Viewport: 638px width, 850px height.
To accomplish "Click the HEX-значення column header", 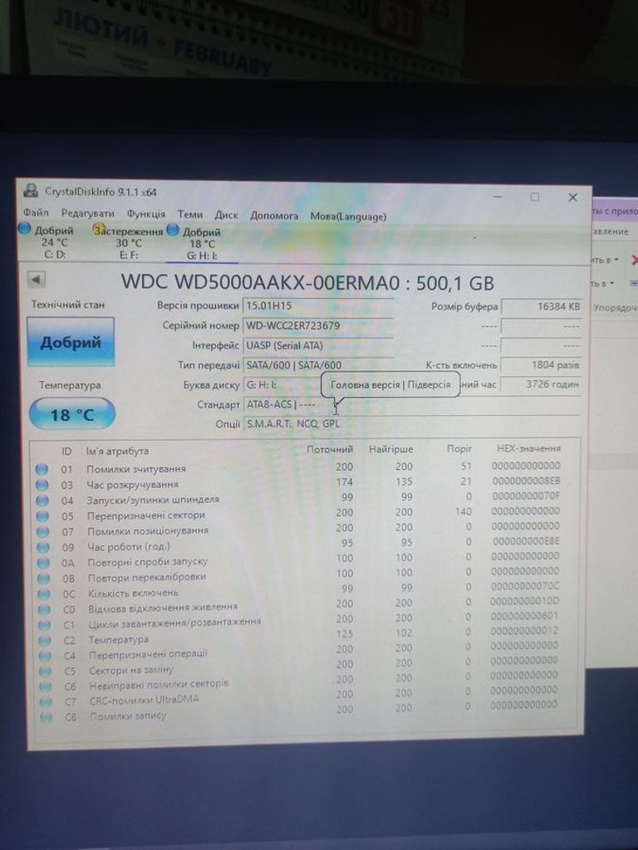I will (529, 448).
